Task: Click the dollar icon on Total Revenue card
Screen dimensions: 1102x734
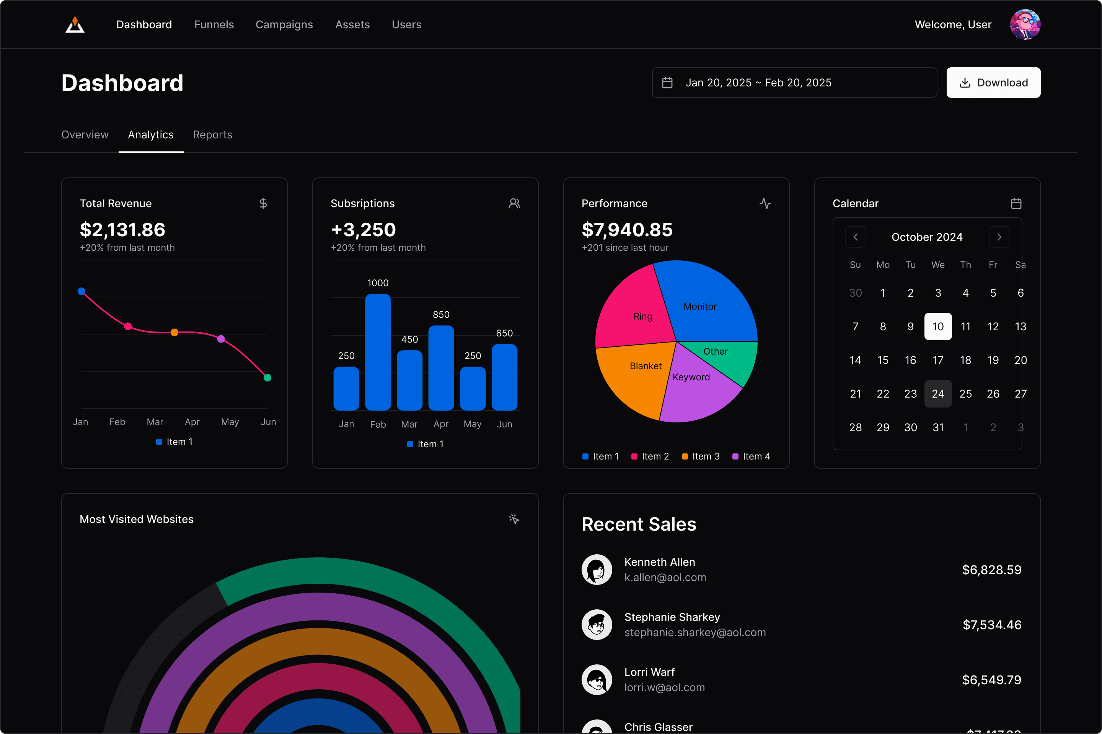Action: point(263,203)
